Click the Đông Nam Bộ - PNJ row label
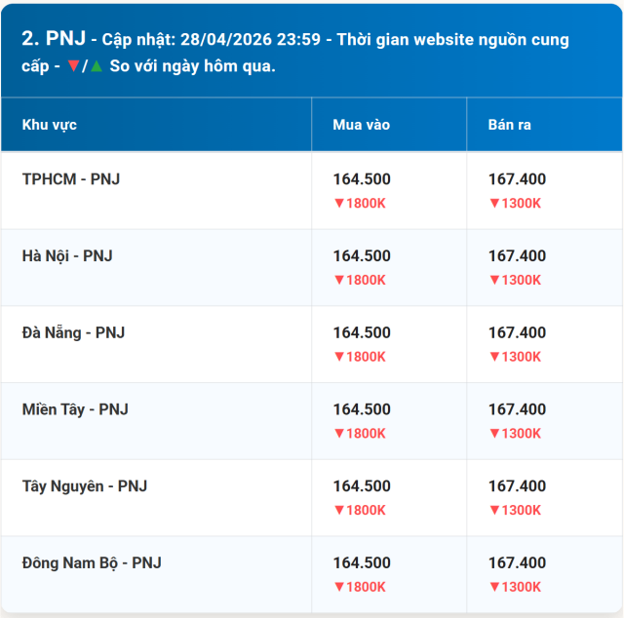 pyautogui.click(x=92, y=562)
